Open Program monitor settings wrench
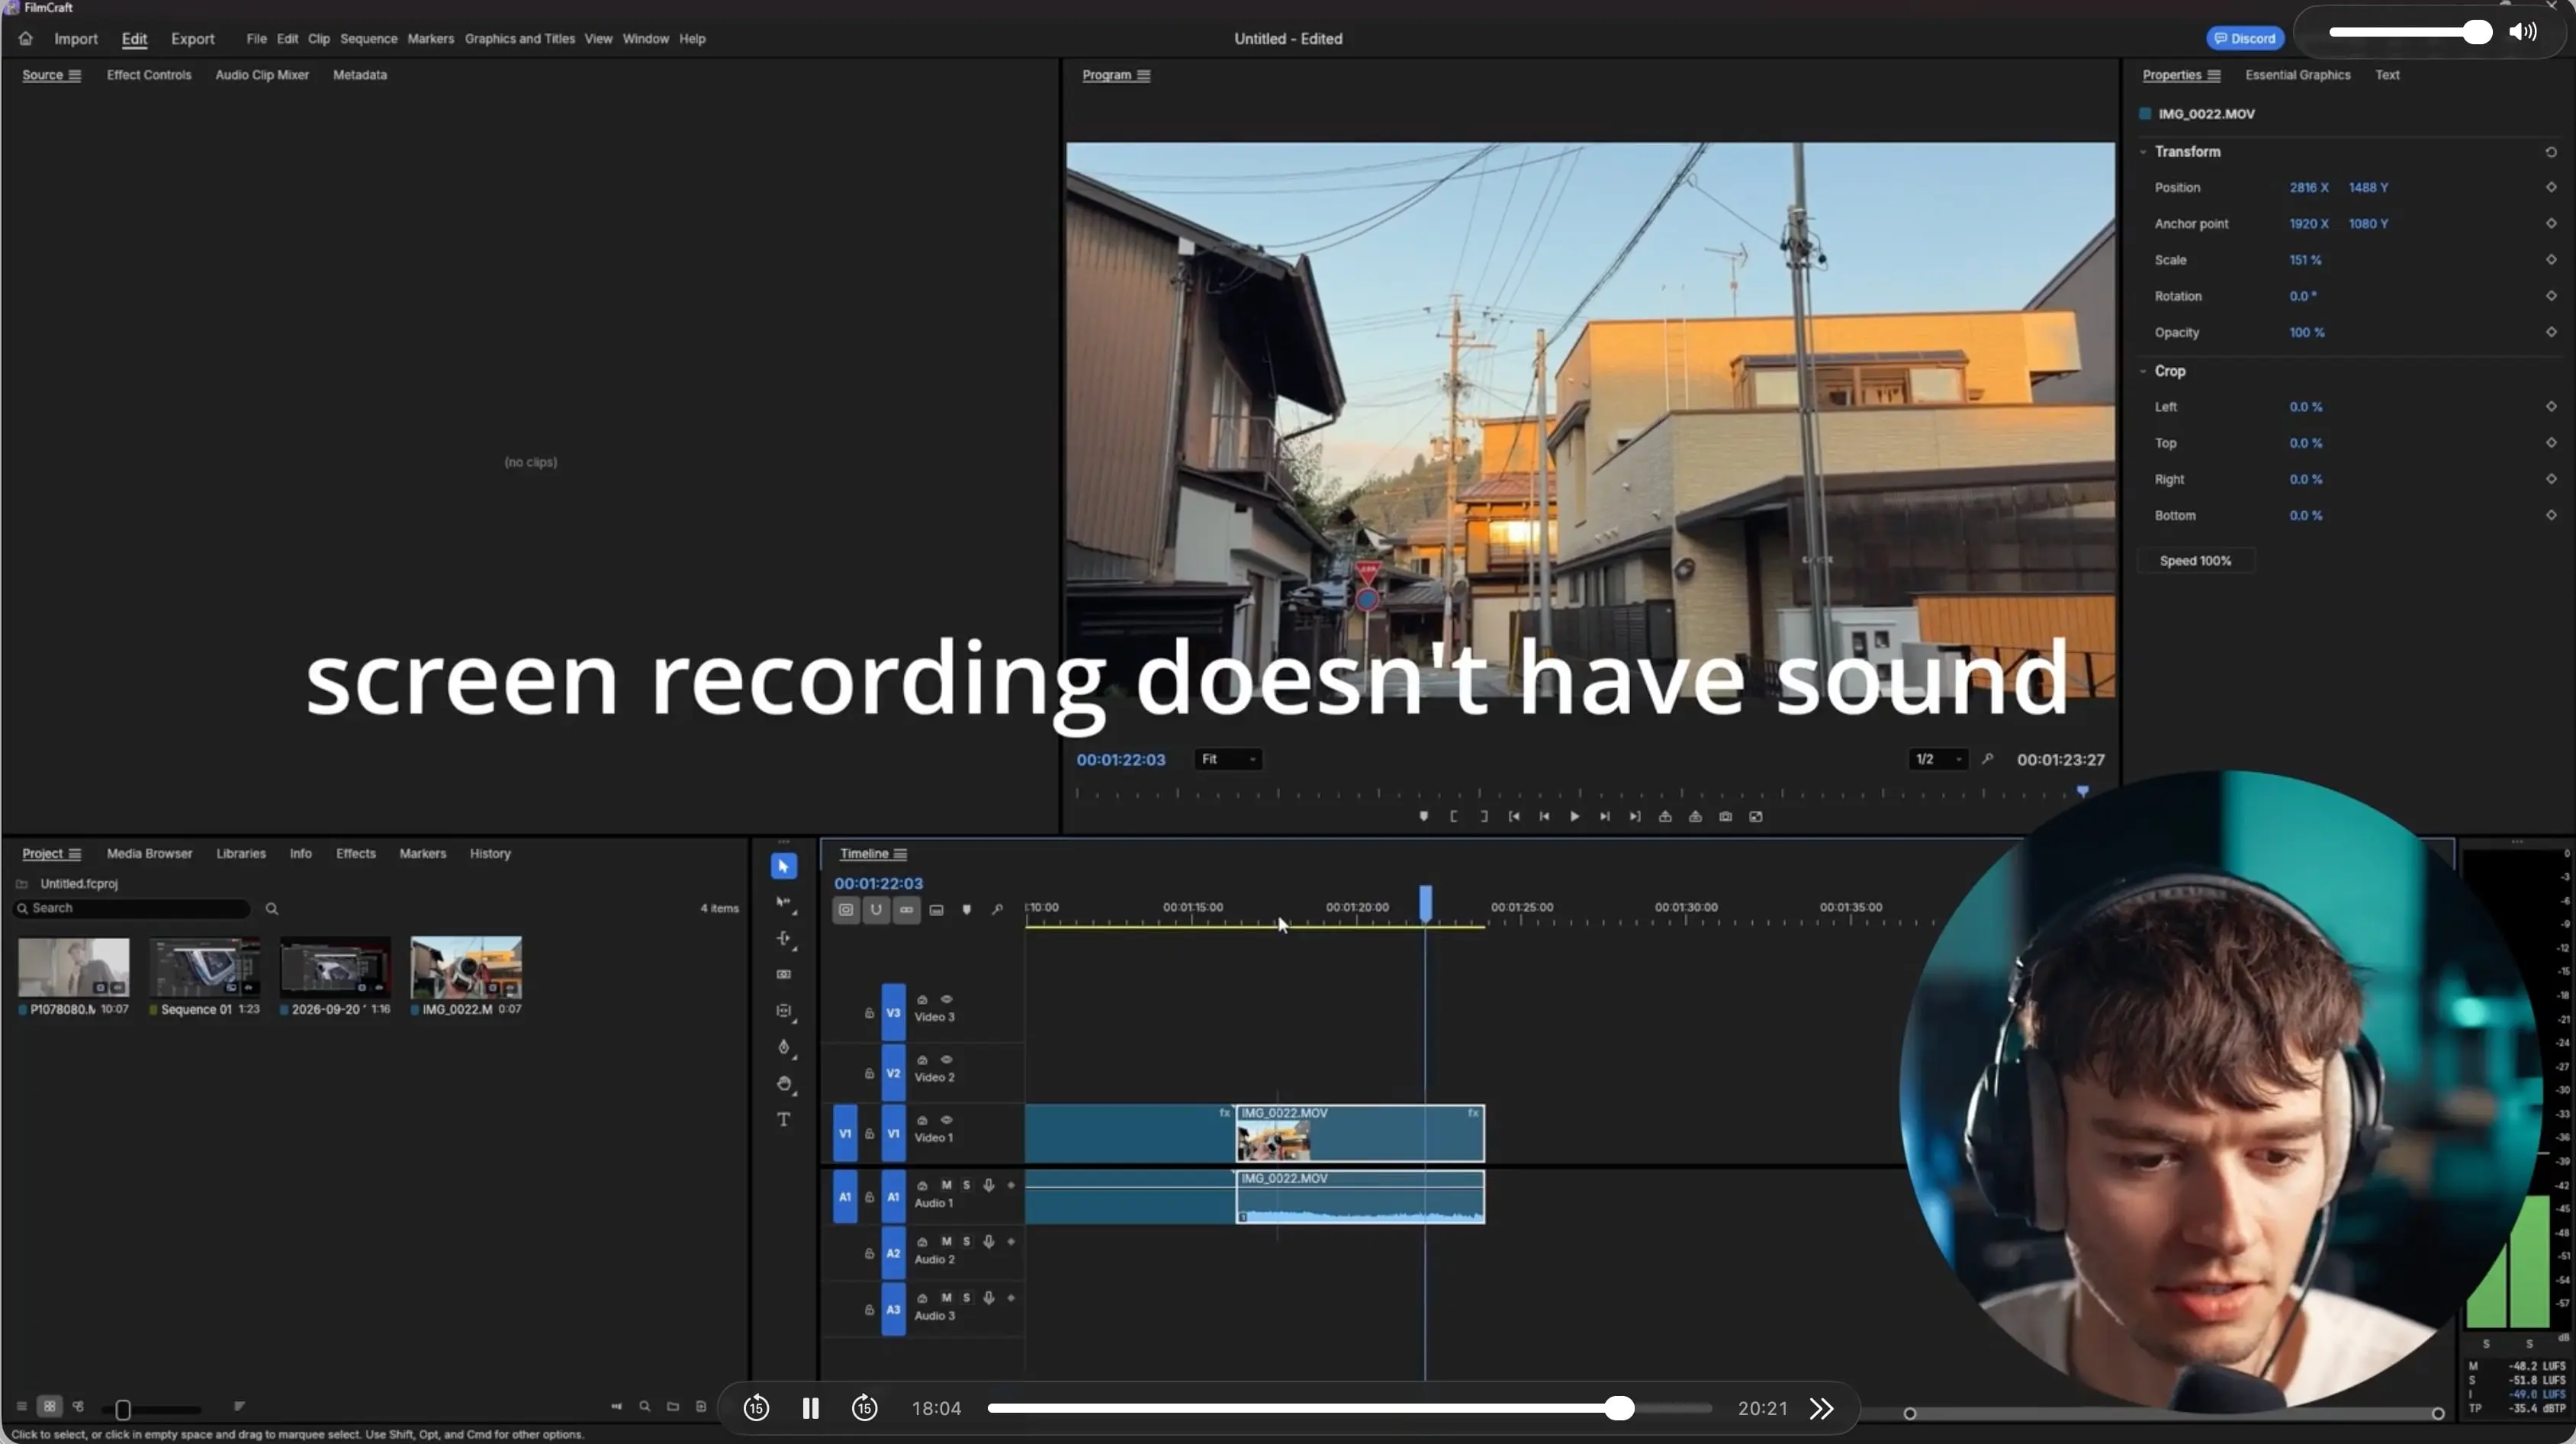The width and height of the screenshot is (2576, 1444). [x=1988, y=759]
